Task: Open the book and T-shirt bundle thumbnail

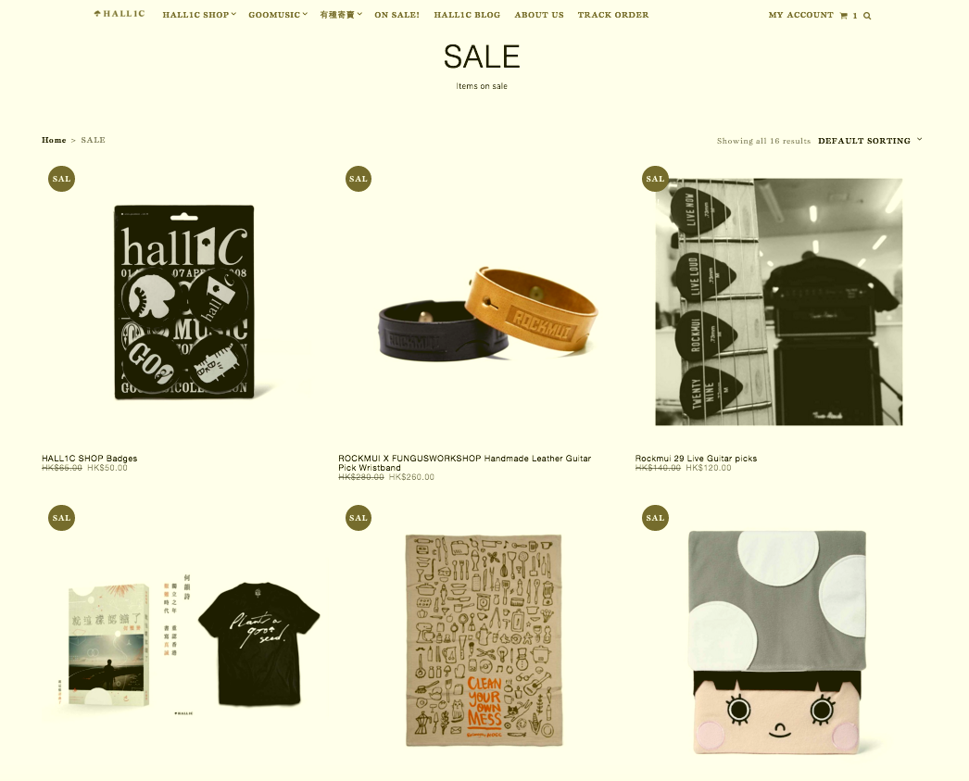Action: click(x=184, y=643)
